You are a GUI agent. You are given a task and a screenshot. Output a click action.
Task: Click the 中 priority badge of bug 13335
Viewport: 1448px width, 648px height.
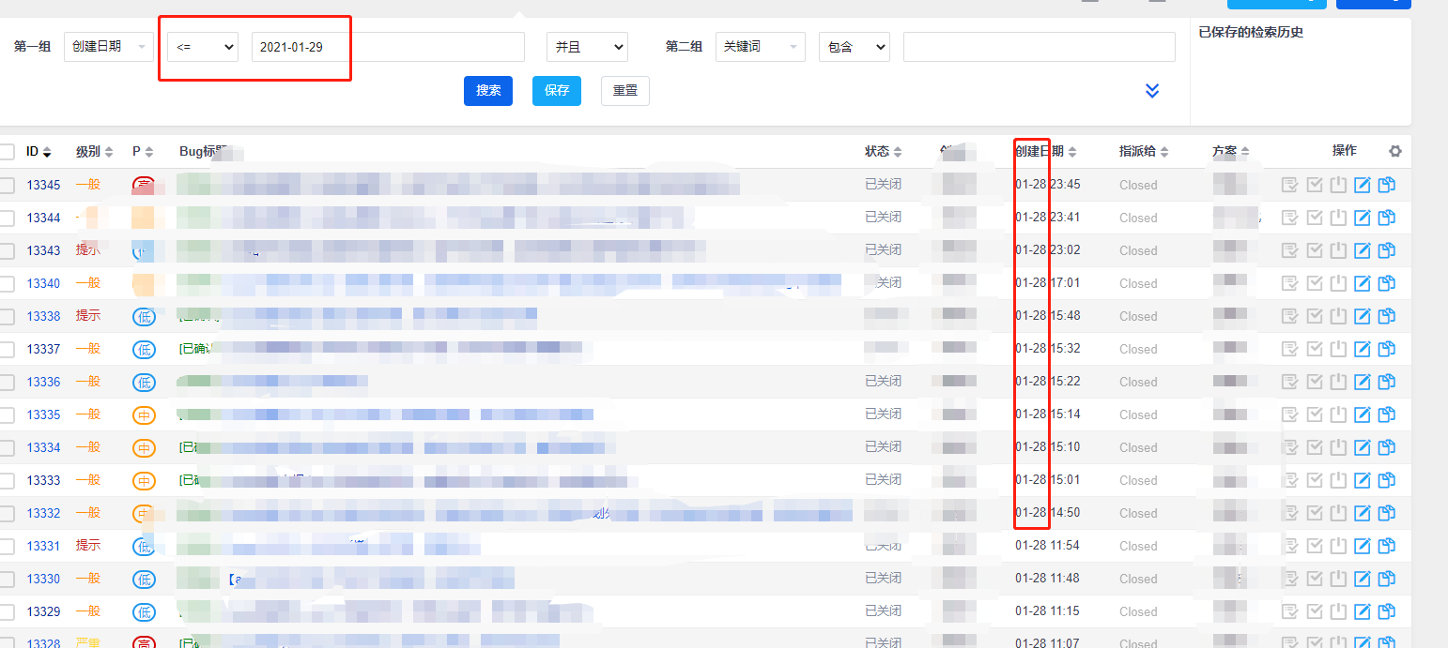tap(144, 414)
